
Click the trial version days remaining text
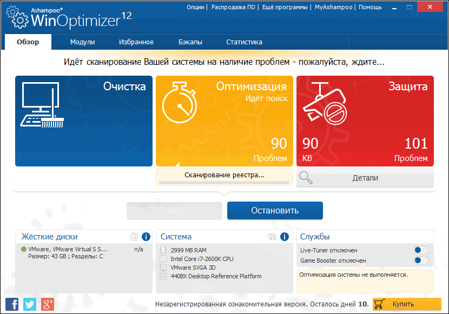(262, 304)
